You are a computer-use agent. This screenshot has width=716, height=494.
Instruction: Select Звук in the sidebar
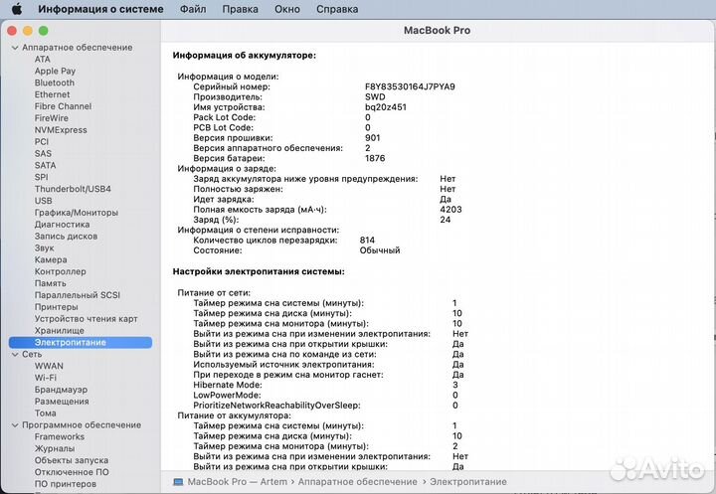tap(45, 247)
